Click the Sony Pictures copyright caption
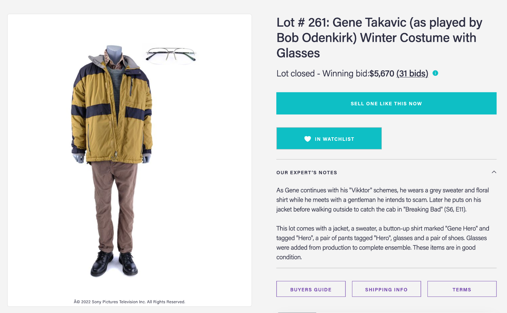 [x=129, y=302]
